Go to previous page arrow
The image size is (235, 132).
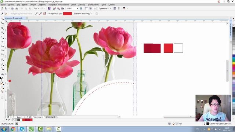(14, 117)
